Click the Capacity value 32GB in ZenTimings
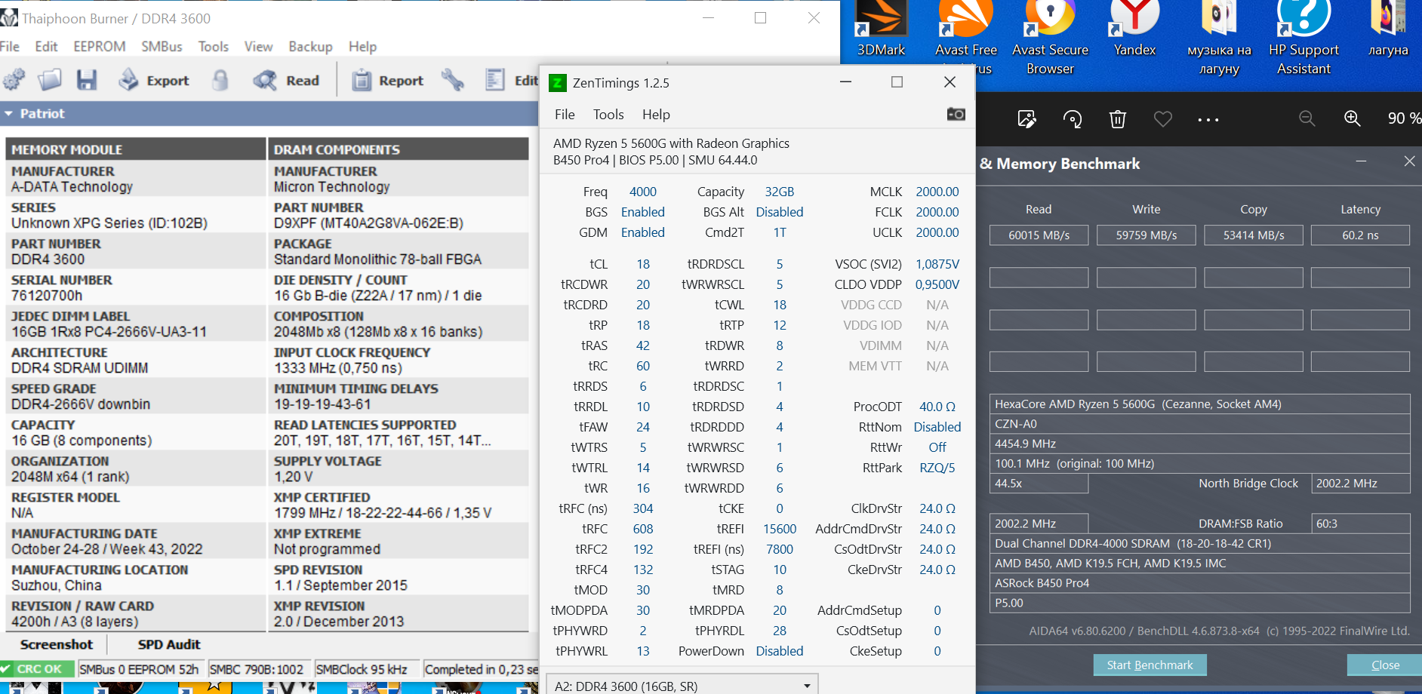 coord(780,192)
